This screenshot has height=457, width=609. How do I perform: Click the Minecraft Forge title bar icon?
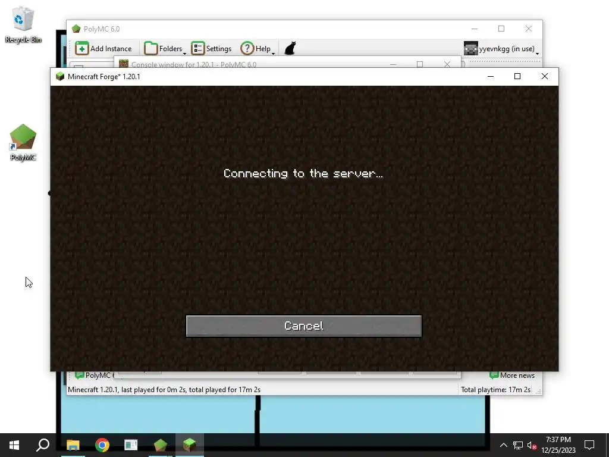point(60,76)
